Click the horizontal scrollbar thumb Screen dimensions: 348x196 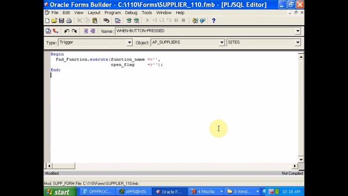64,166
